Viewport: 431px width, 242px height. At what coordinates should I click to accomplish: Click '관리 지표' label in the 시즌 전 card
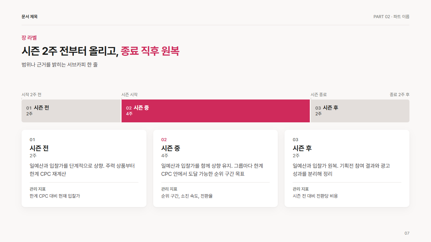[38, 189]
